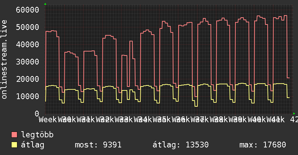Click the 10000 y-axis label

pyautogui.click(x=27, y=97)
